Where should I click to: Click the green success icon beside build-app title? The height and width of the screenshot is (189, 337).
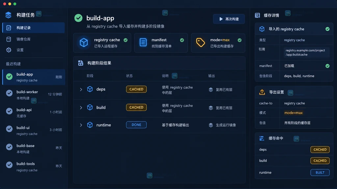(78, 18)
